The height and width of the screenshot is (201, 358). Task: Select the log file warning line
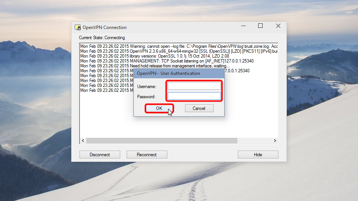pyautogui.click(x=177, y=46)
